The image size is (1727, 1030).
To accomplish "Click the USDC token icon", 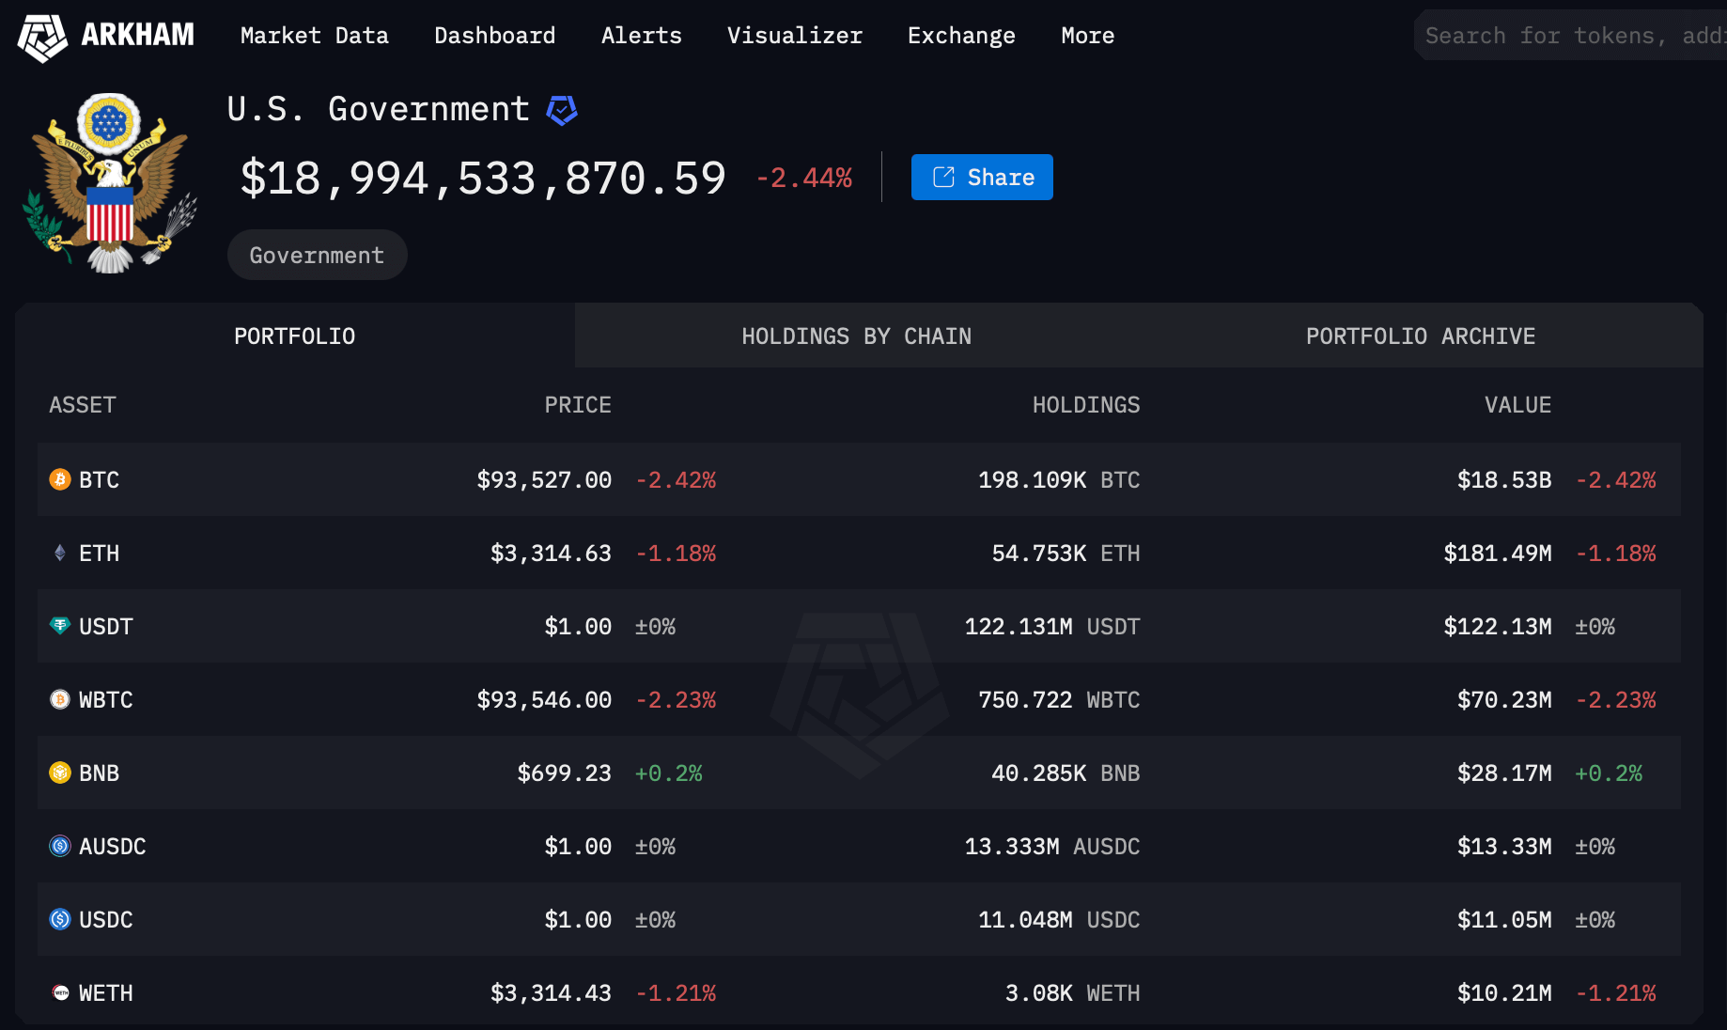I will pyautogui.click(x=60, y=919).
